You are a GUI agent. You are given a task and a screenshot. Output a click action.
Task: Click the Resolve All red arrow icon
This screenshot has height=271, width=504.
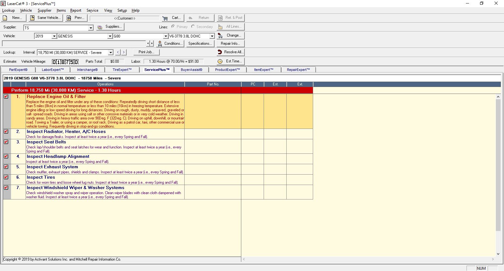(x=220, y=52)
